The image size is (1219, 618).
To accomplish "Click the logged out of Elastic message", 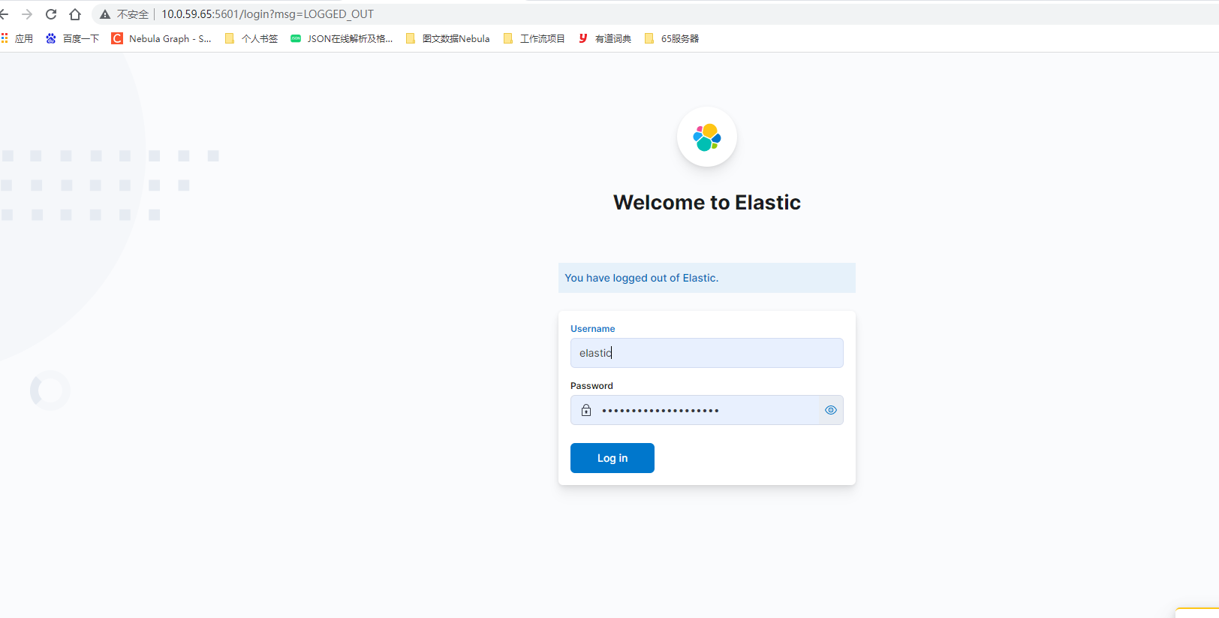I will (707, 278).
